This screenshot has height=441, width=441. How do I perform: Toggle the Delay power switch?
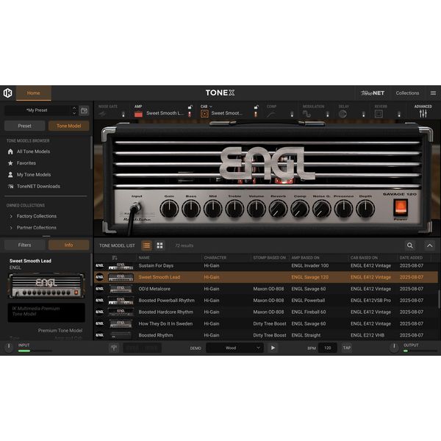click(x=363, y=114)
